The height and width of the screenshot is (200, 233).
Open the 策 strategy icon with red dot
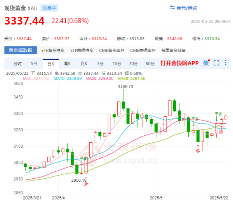207,63
